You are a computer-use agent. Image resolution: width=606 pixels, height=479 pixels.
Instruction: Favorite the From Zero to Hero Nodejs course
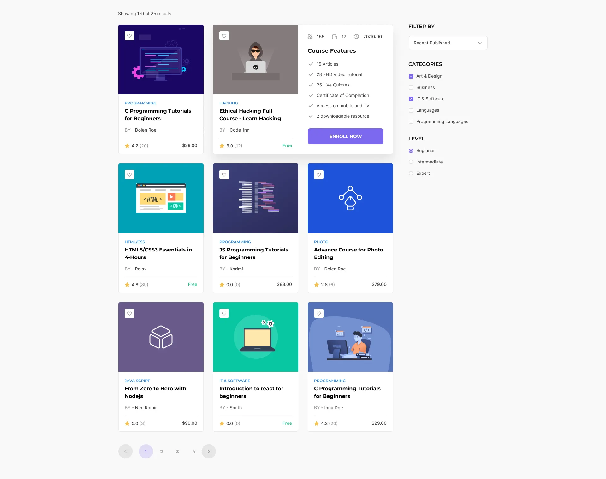click(129, 313)
